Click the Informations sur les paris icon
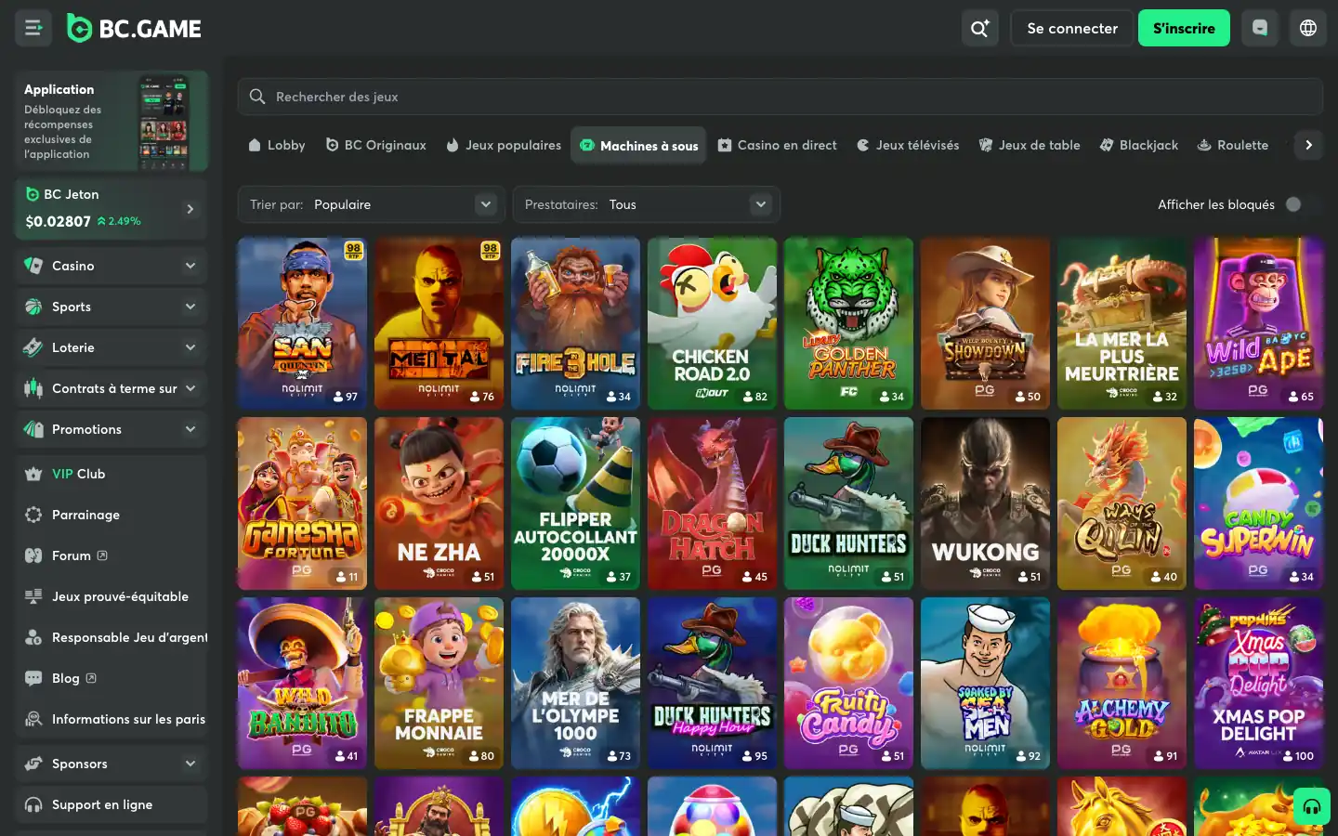The image size is (1338, 836). 33,719
